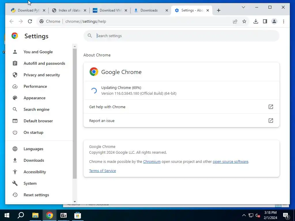Open You and Google settings

tap(38, 52)
